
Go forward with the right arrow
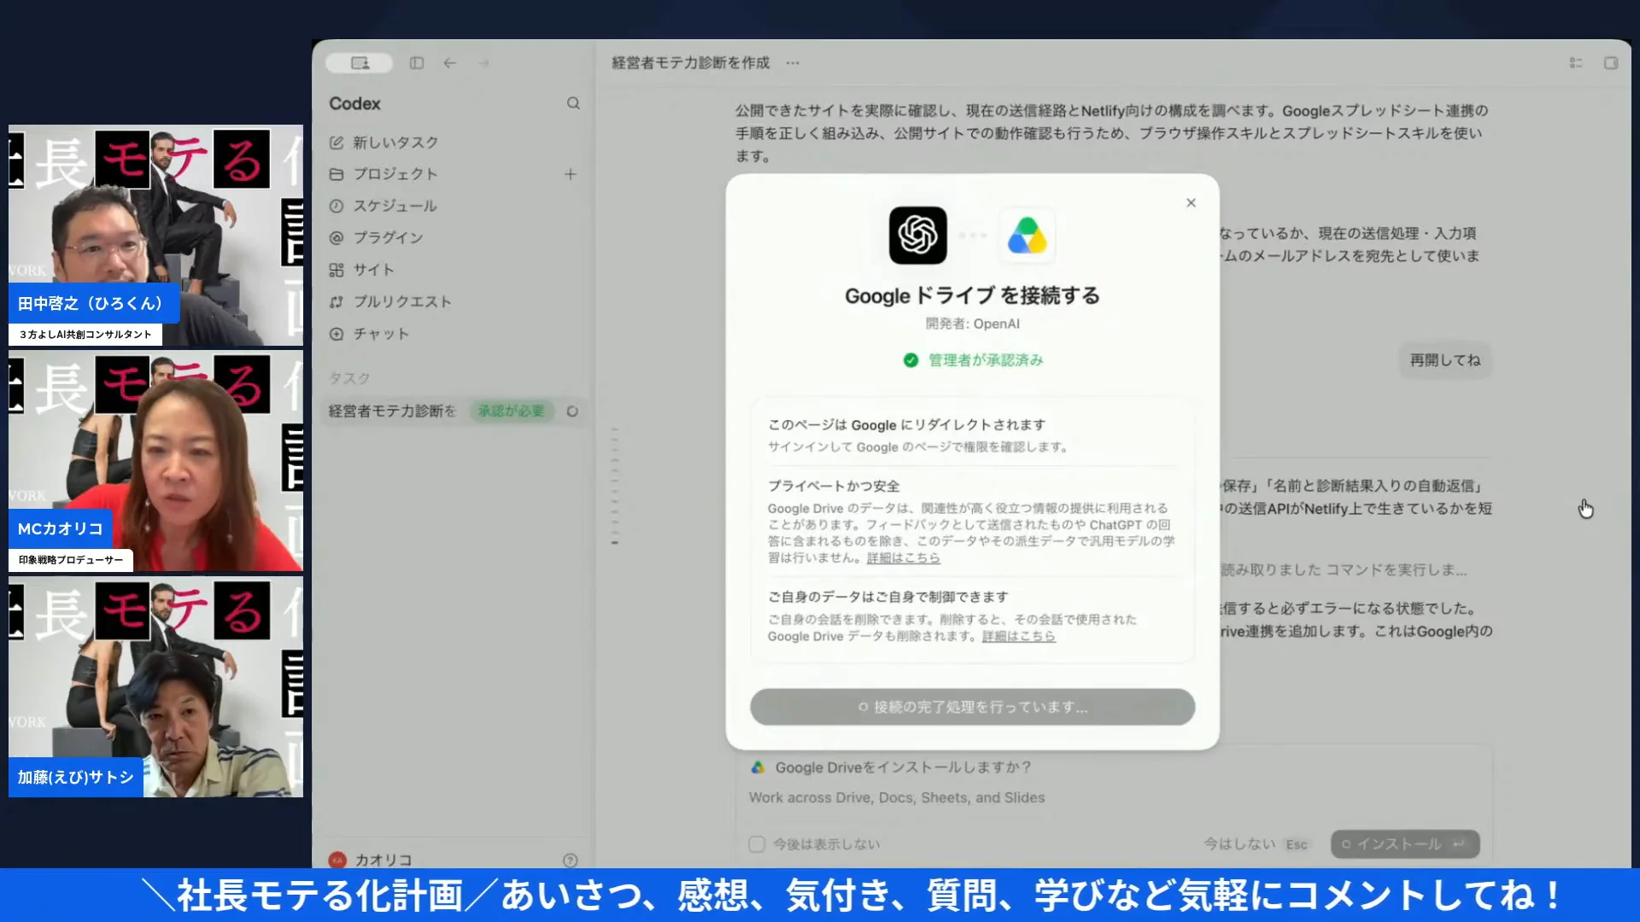click(x=484, y=63)
